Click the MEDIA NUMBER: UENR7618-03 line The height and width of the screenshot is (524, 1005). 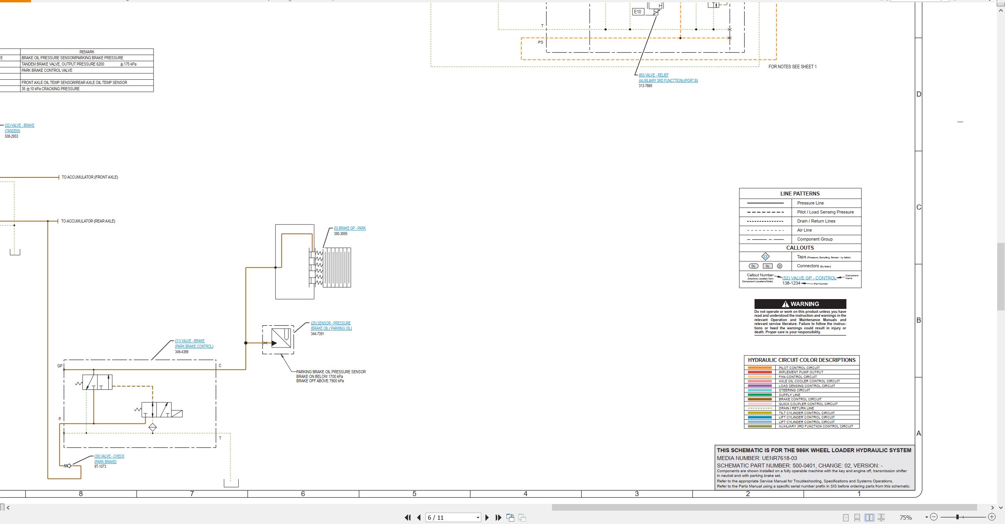(757, 458)
